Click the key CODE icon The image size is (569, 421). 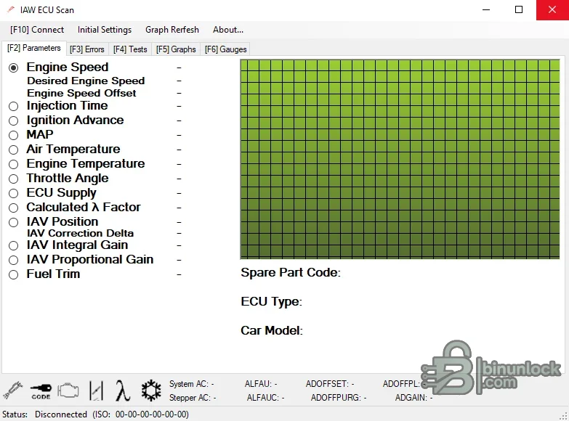[x=41, y=391]
